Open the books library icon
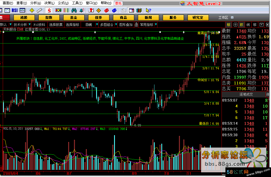271x177 pixels. pyautogui.click(x=139, y=10)
